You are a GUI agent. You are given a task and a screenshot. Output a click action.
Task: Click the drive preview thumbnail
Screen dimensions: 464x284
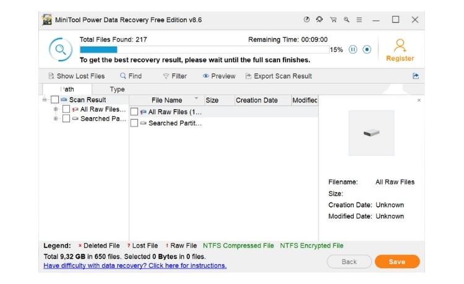click(371, 133)
